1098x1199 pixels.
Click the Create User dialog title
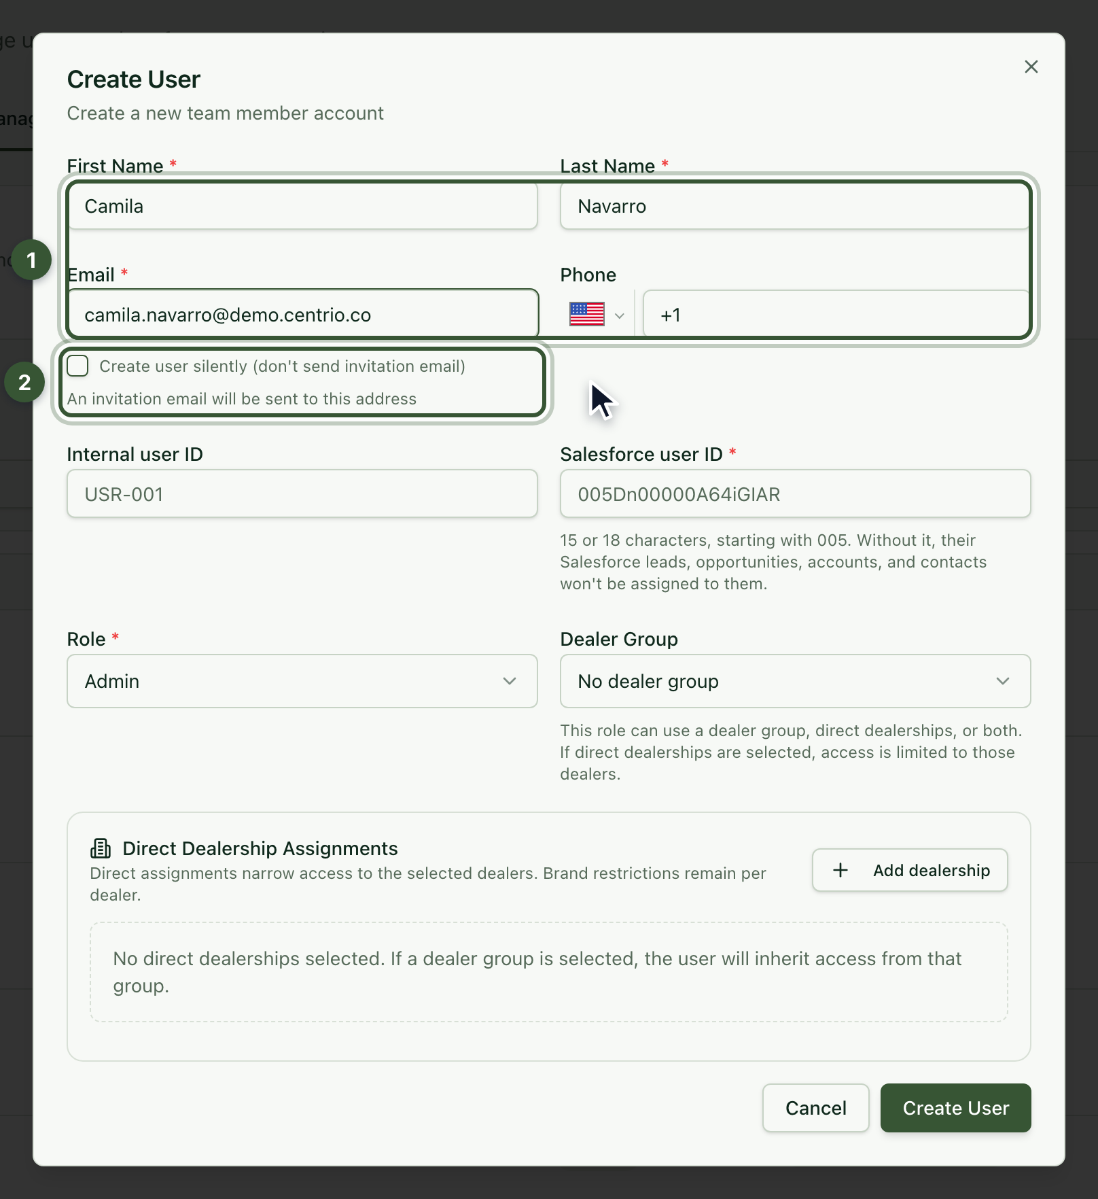coord(134,80)
